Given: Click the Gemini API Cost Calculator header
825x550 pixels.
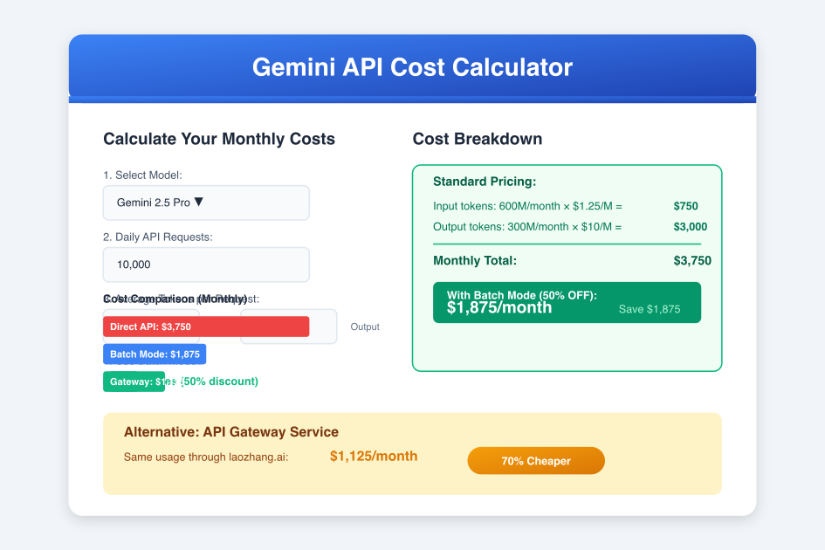Looking at the screenshot, I should click(412, 66).
